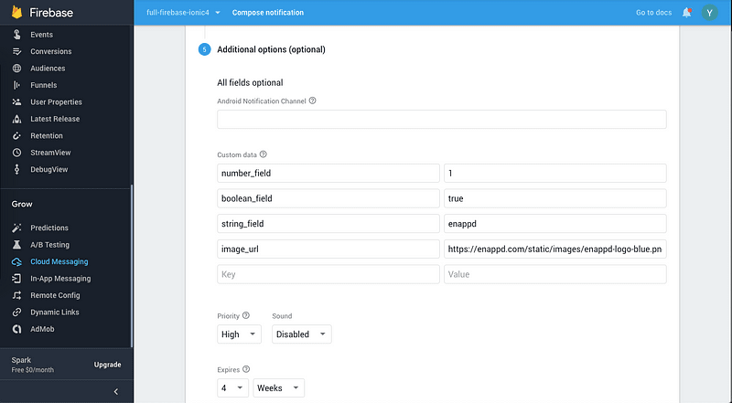Click the boolean_field key input

328,198
